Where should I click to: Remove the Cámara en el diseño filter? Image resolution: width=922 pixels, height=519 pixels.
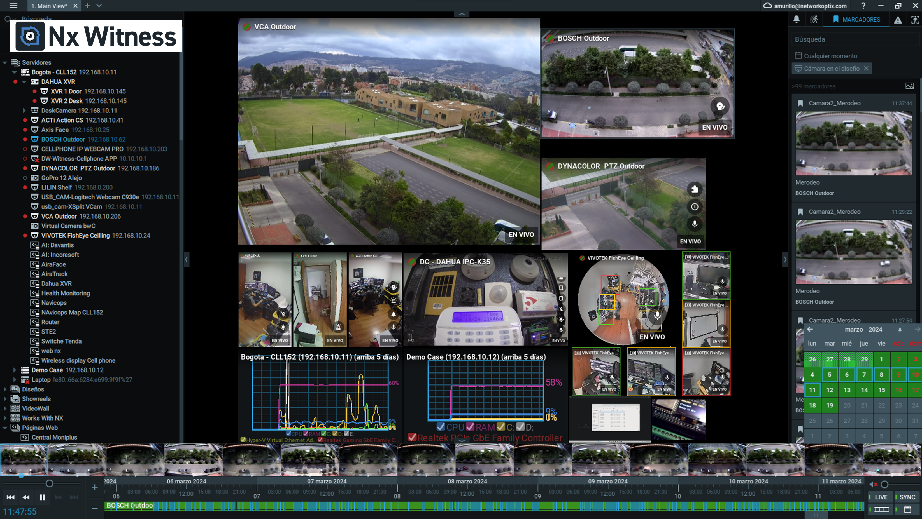[866, 68]
